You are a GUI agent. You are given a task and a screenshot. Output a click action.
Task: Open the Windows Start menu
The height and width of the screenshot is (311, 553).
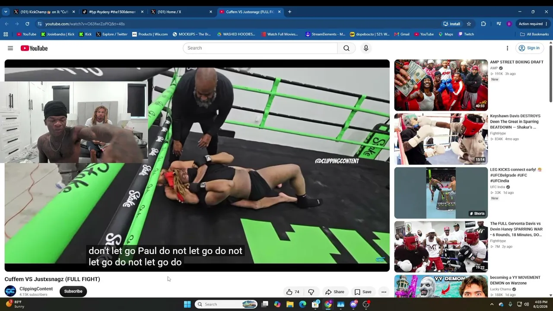click(x=187, y=304)
